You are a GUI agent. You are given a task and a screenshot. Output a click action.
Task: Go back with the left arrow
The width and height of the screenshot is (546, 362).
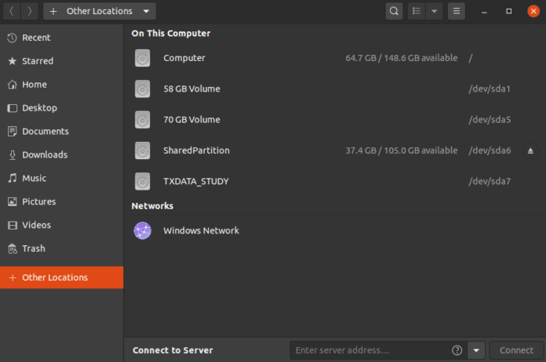click(12, 11)
